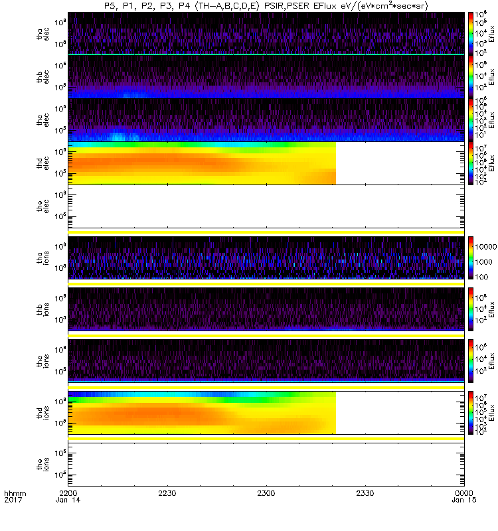498x531 pixels.
Task: Click the 'Jan 15' date label
Action: pyautogui.click(x=464, y=500)
